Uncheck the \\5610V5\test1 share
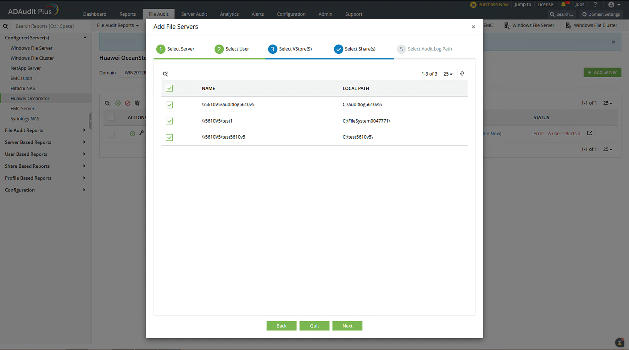 pos(169,121)
